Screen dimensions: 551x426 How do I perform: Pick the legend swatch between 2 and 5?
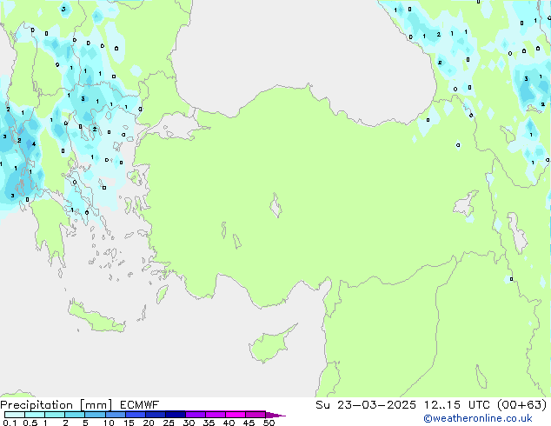point(75,415)
